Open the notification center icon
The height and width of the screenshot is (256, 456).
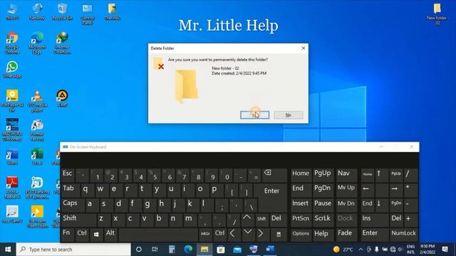445,250
